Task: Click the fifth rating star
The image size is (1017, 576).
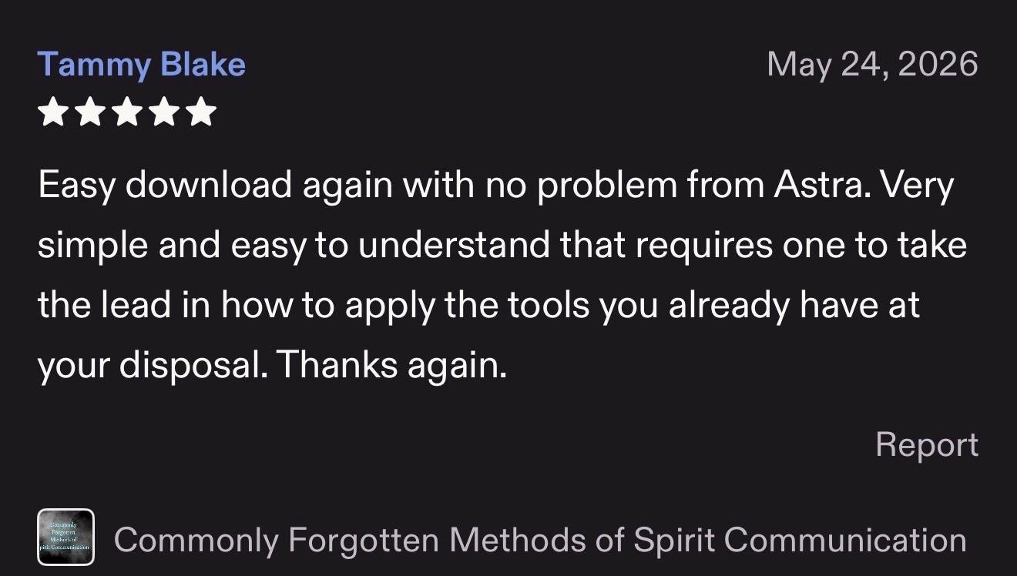Action: (x=201, y=111)
